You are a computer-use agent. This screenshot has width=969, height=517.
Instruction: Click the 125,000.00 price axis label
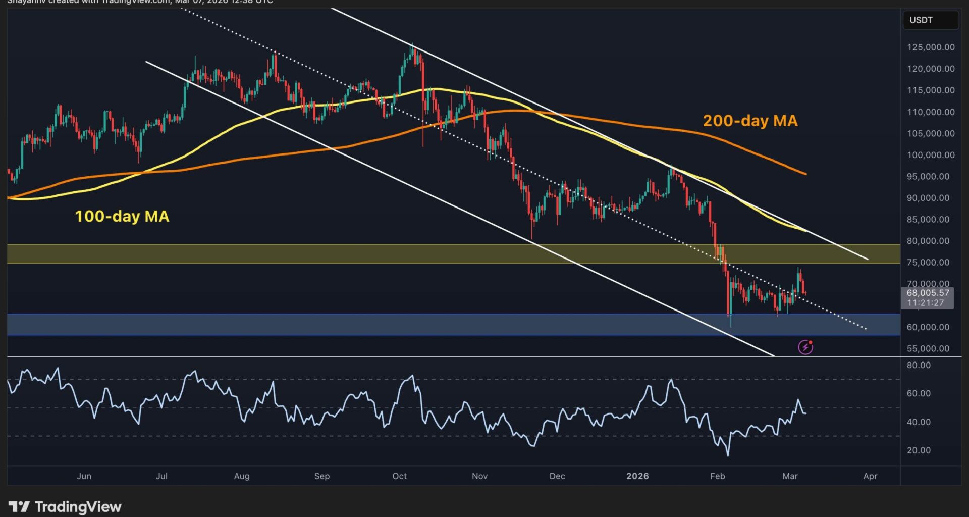click(x=931, y=47)
